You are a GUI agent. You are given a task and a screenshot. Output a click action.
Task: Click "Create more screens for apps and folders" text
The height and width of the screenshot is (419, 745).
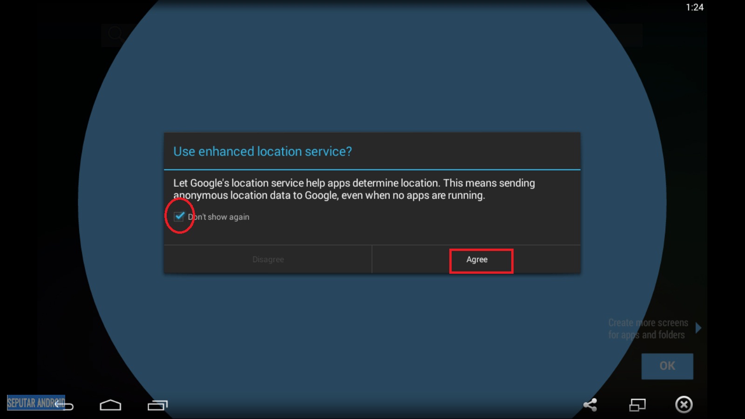pos(648,329)
